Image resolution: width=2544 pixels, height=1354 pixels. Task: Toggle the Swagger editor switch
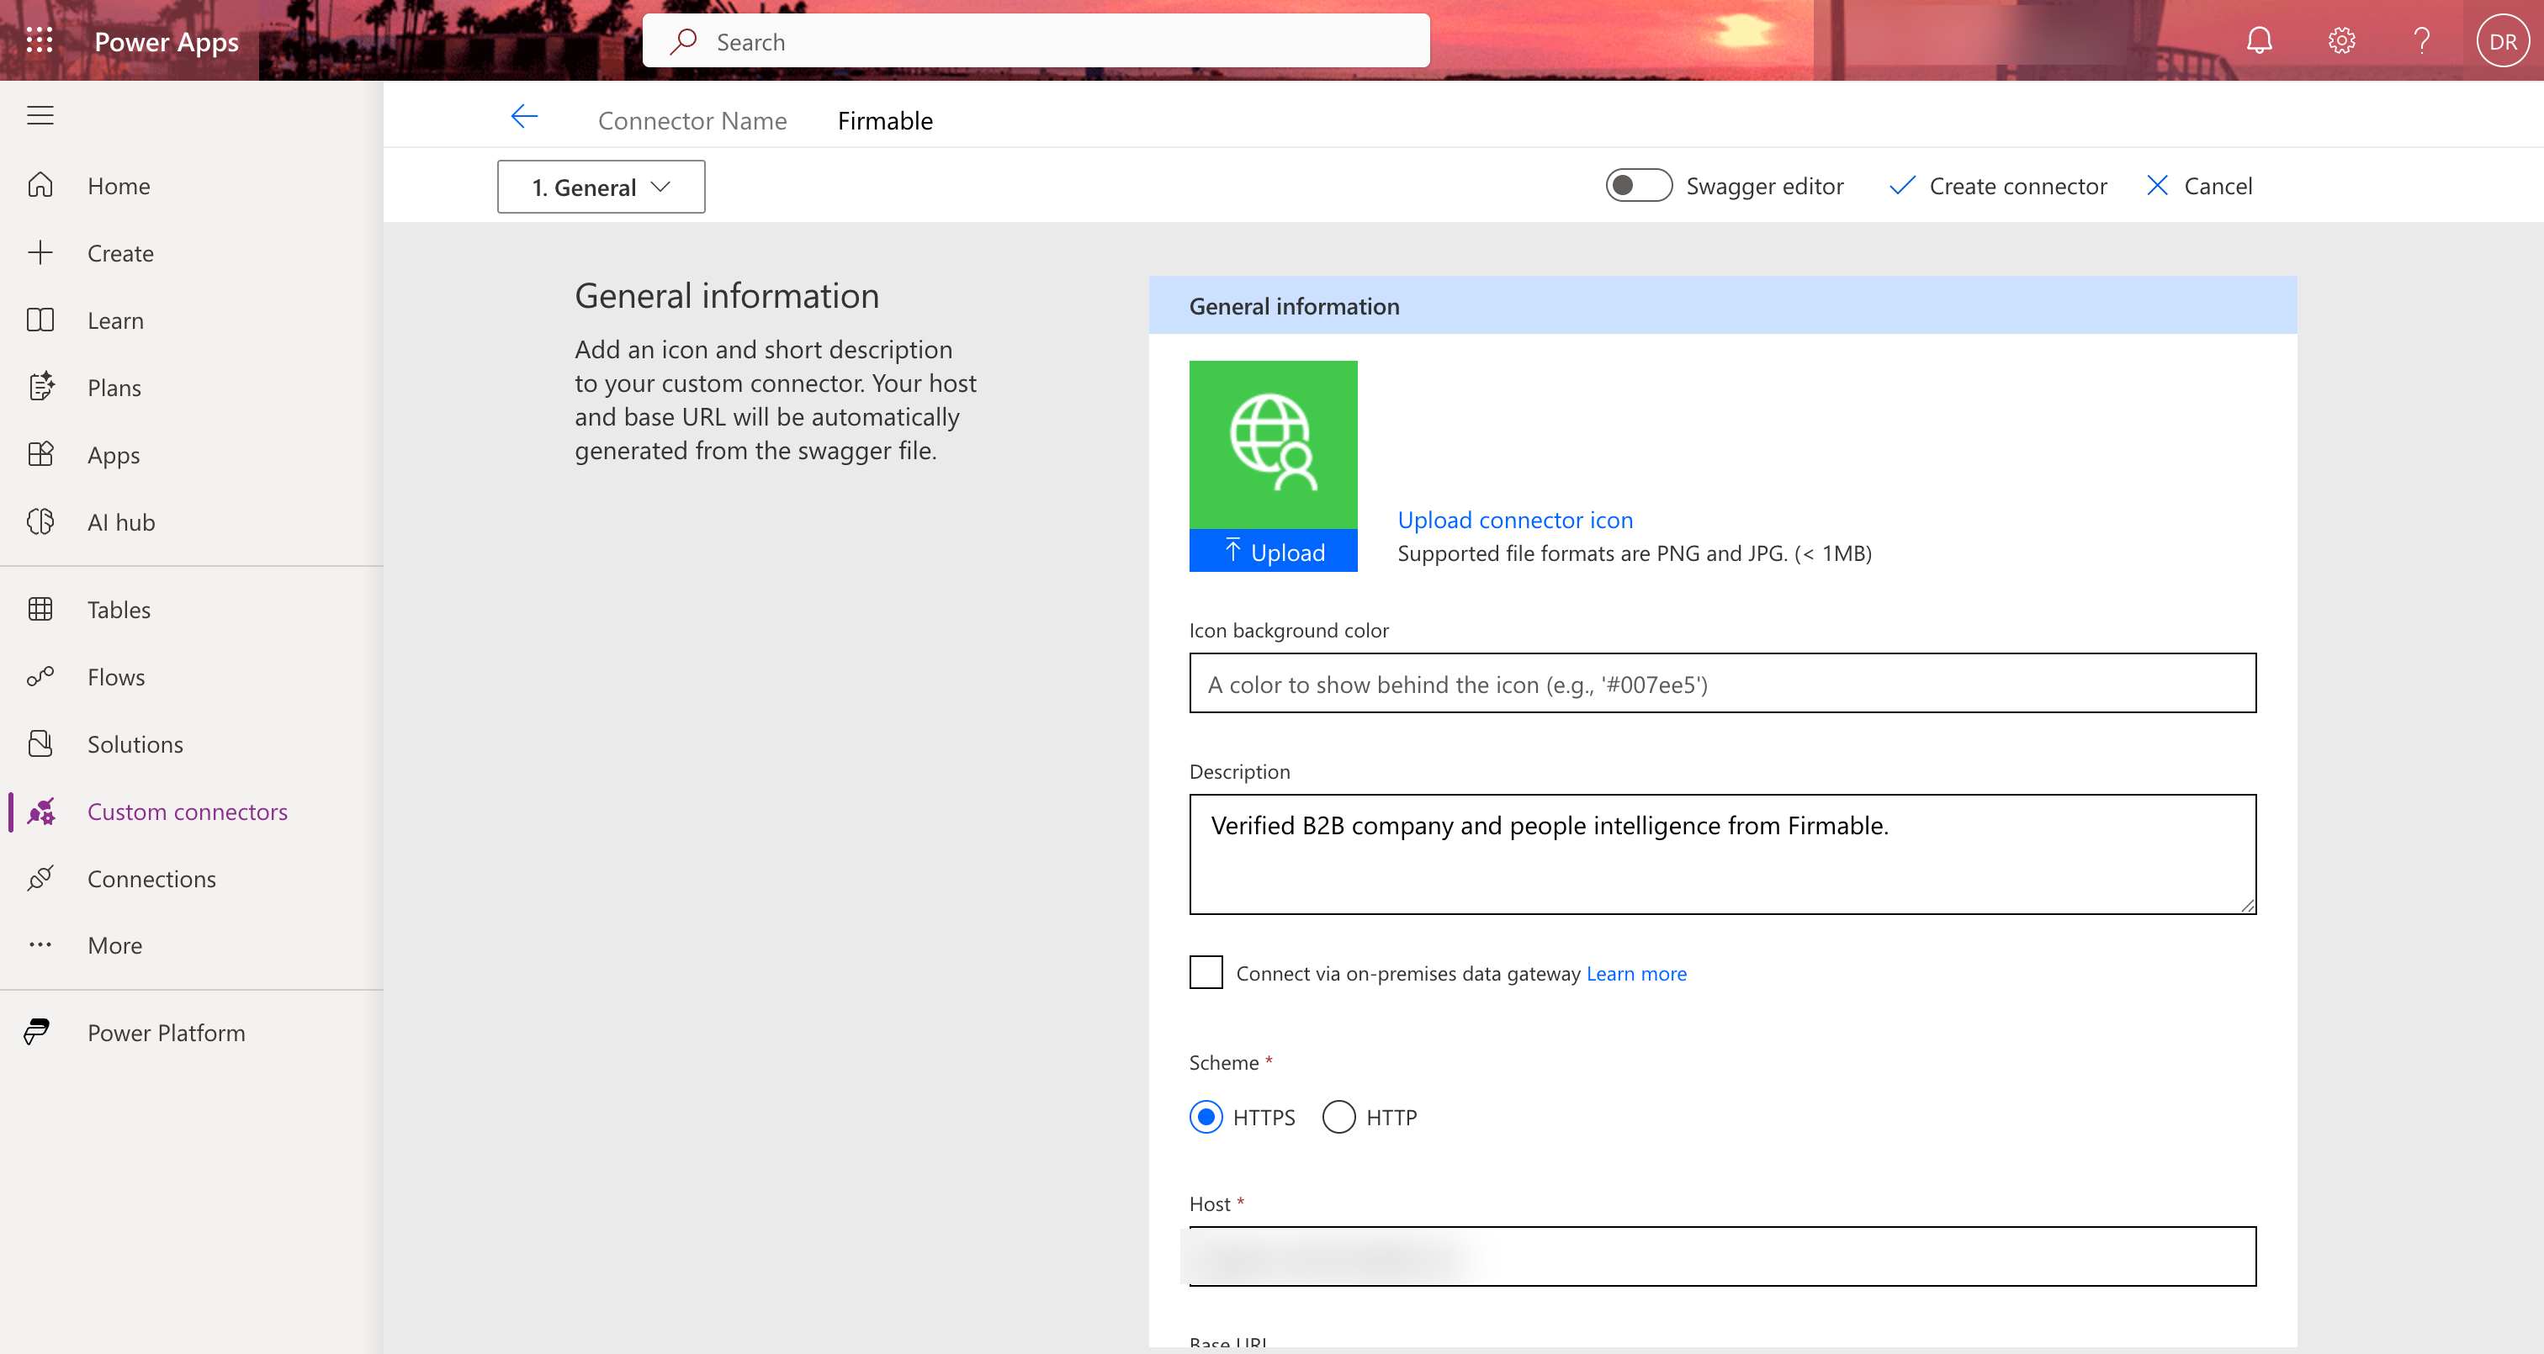click(x=1639, y=186)
